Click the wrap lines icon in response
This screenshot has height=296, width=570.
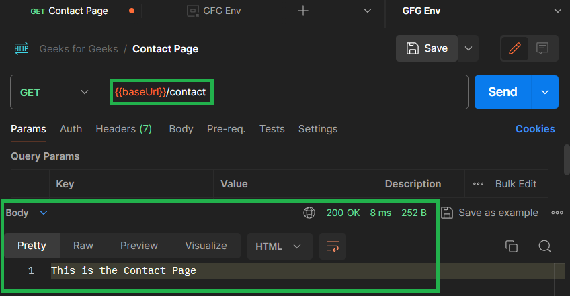click(x=333, y=246)
